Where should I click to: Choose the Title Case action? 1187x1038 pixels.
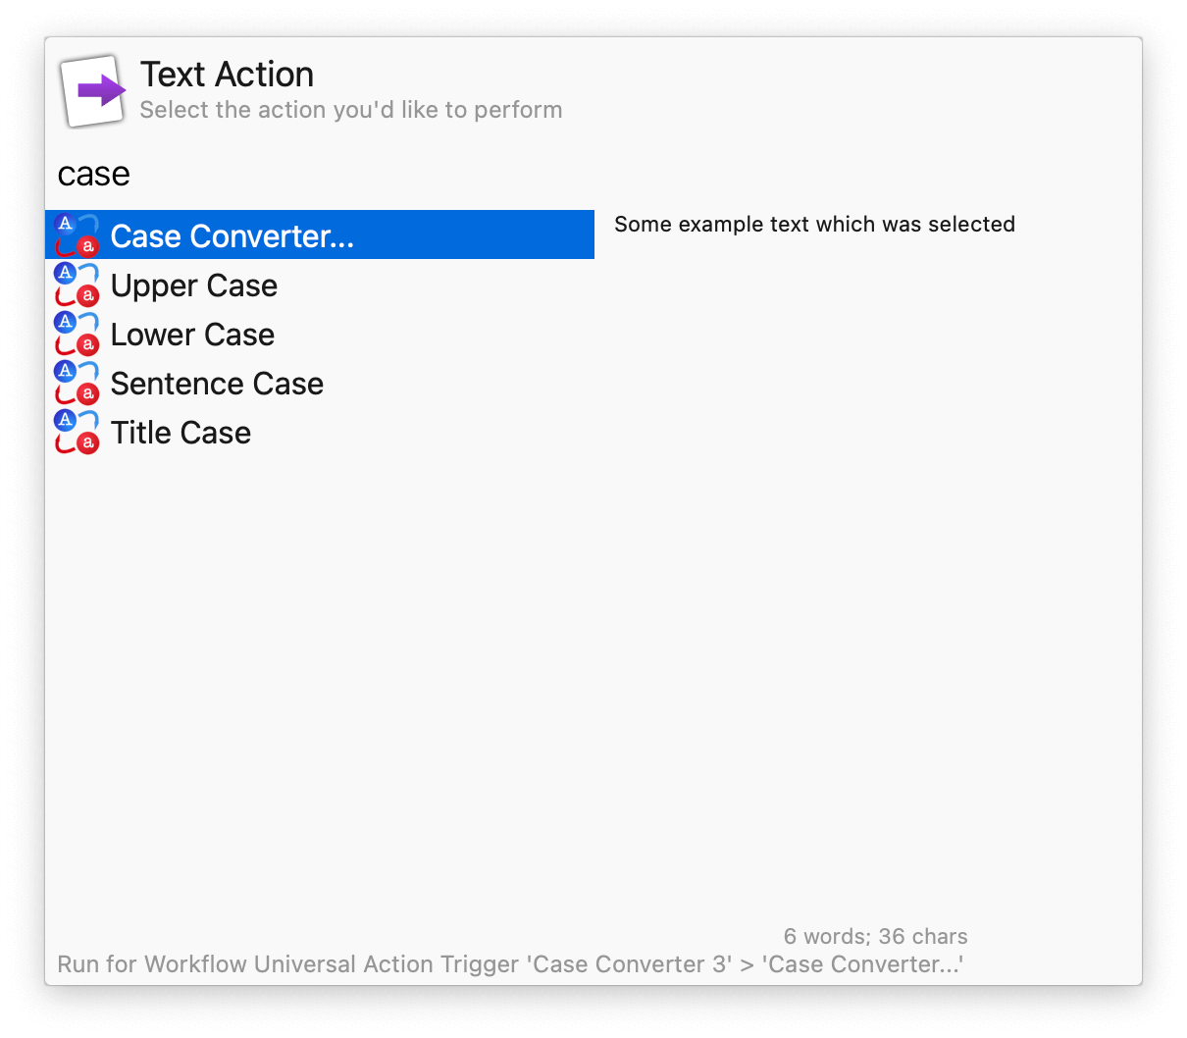181,433
